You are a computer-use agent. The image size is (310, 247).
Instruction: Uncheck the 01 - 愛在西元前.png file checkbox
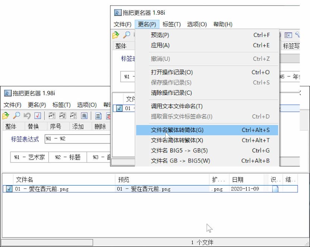[9, 189]
